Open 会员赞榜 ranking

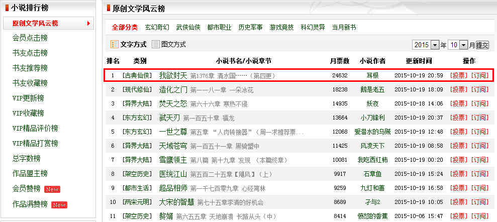26,189
